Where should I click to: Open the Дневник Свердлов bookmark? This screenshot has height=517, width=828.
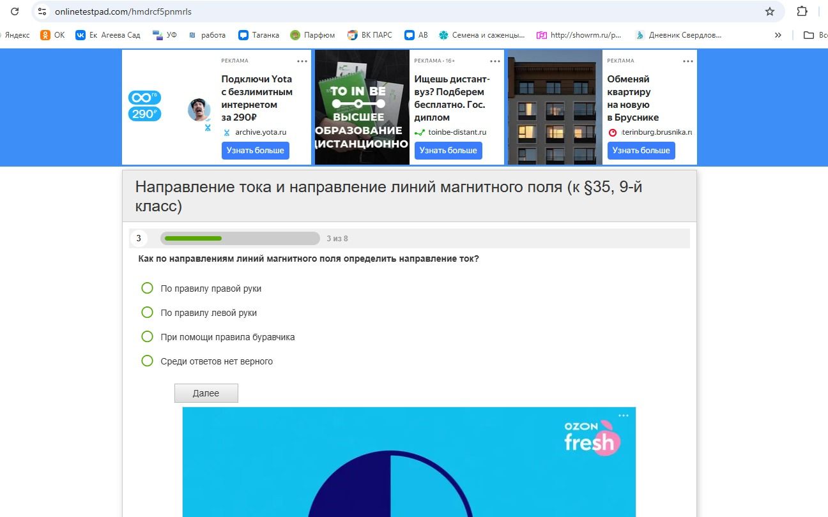(678, 35)
